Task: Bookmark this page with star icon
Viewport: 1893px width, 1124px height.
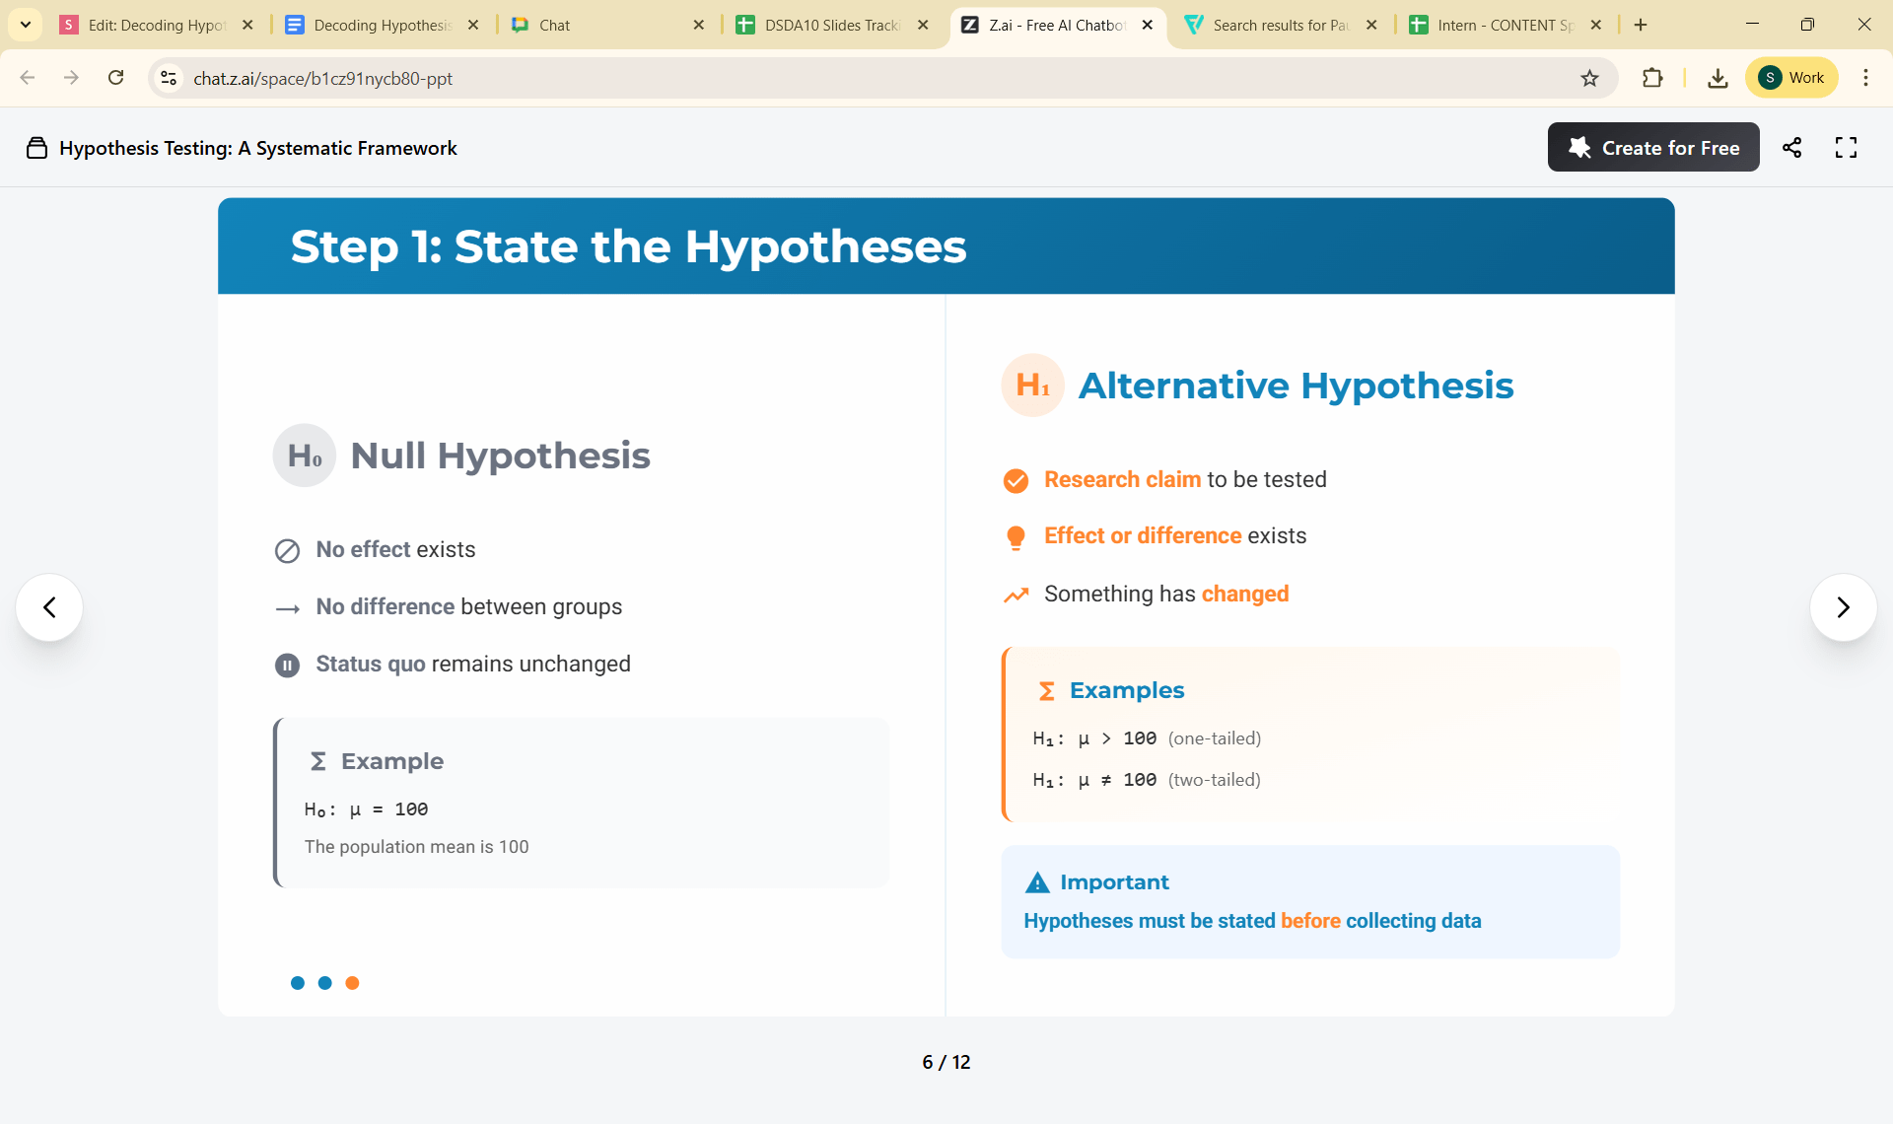Action: pos(1589,78)
